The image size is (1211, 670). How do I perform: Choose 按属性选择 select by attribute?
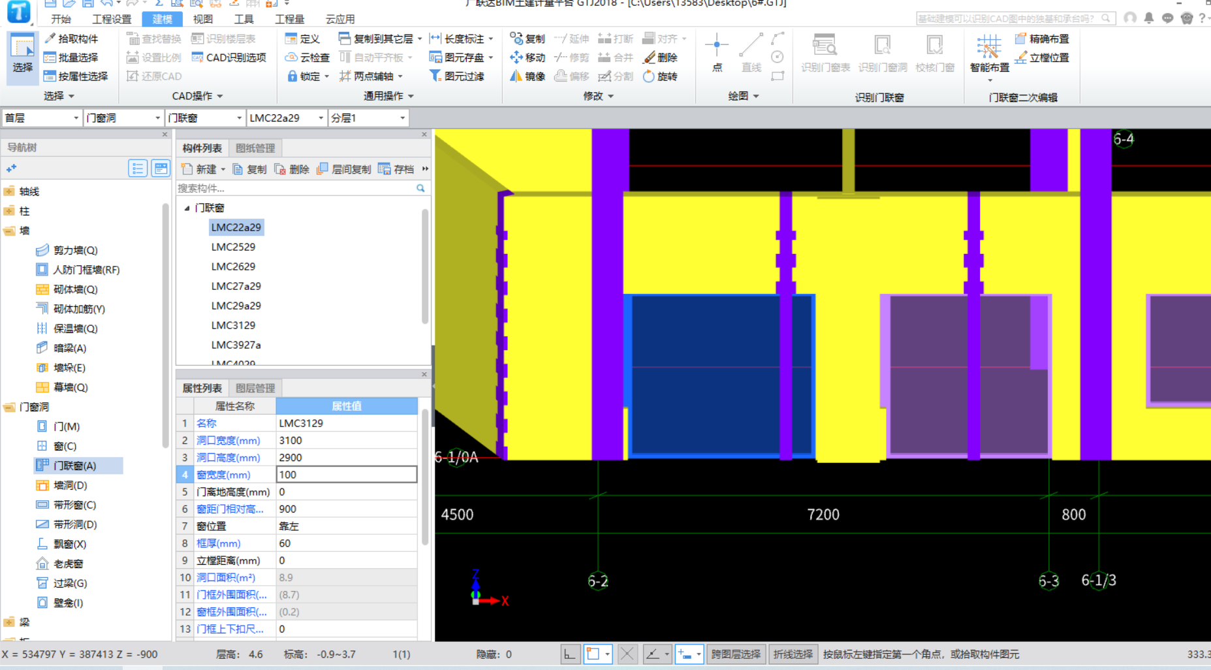[76, 76]
